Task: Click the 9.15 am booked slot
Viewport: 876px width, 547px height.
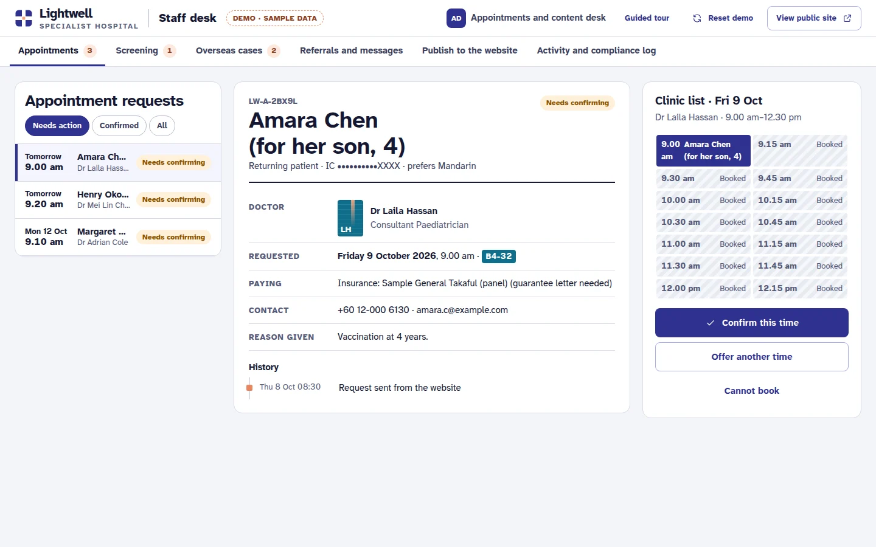Action: 800,150
